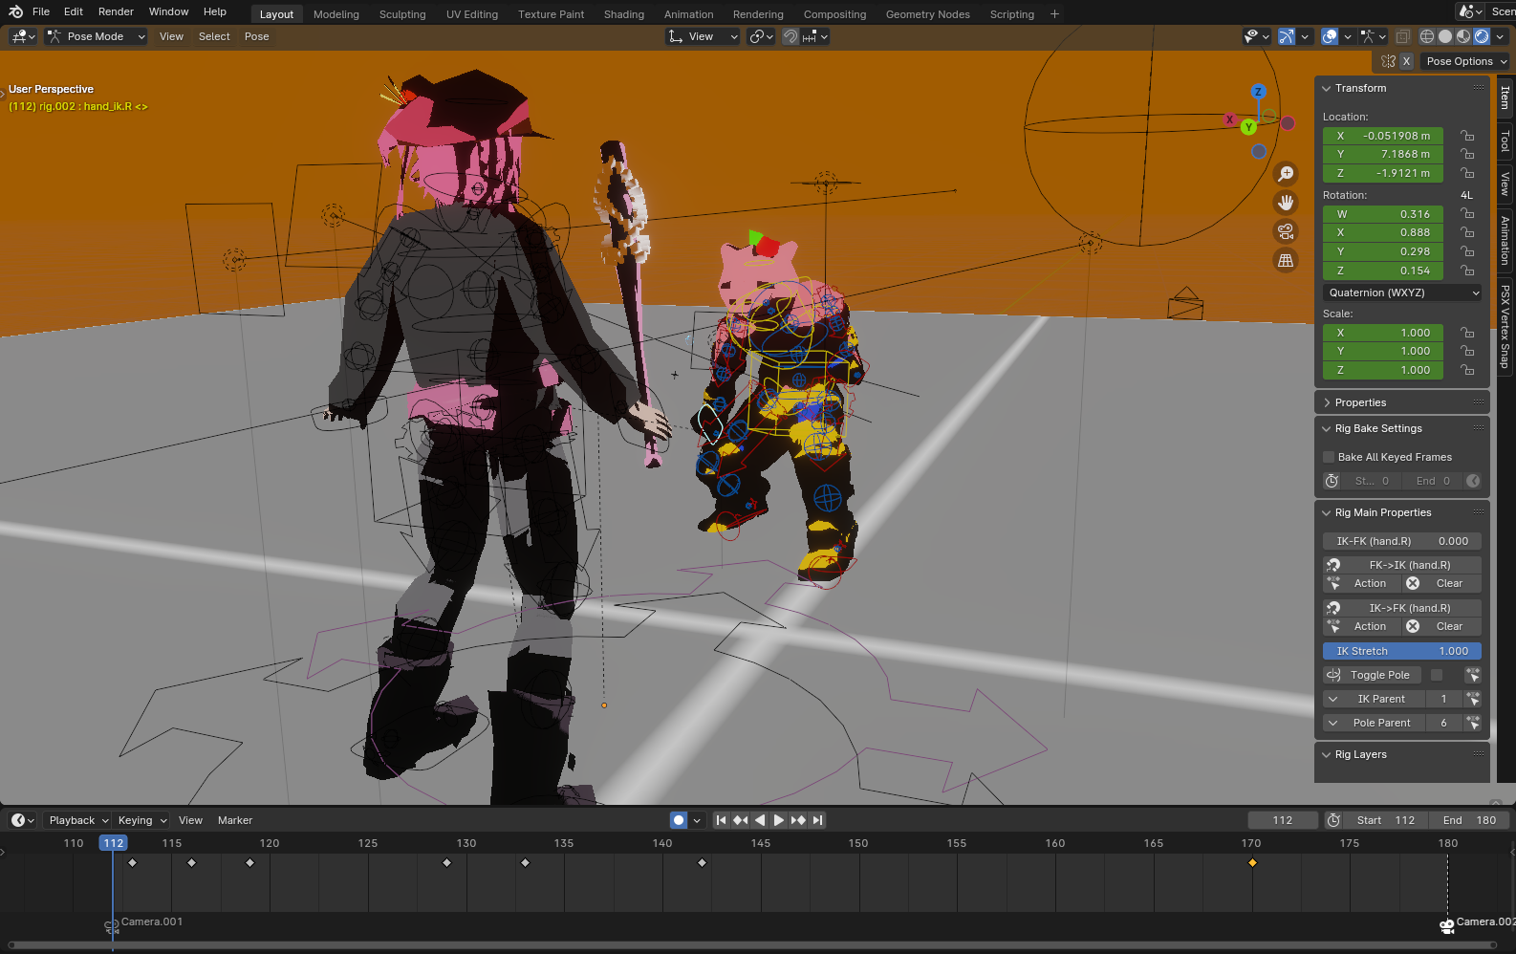The image size is (1516, 954).
Task: Select rendered viewport shading
Action: click(1482, 36)
